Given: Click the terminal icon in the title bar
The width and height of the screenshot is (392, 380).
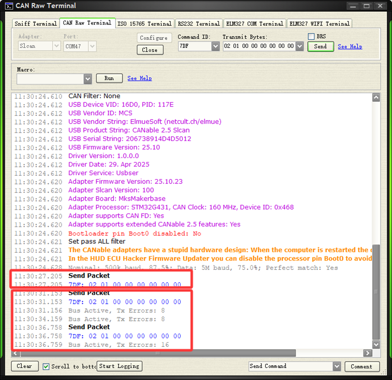Looking at the screenshot, I should (x=9, y=6).
